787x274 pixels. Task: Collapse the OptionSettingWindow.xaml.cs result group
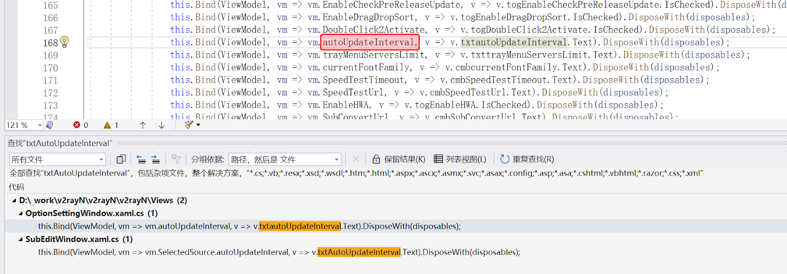click(x=21, y=213)
